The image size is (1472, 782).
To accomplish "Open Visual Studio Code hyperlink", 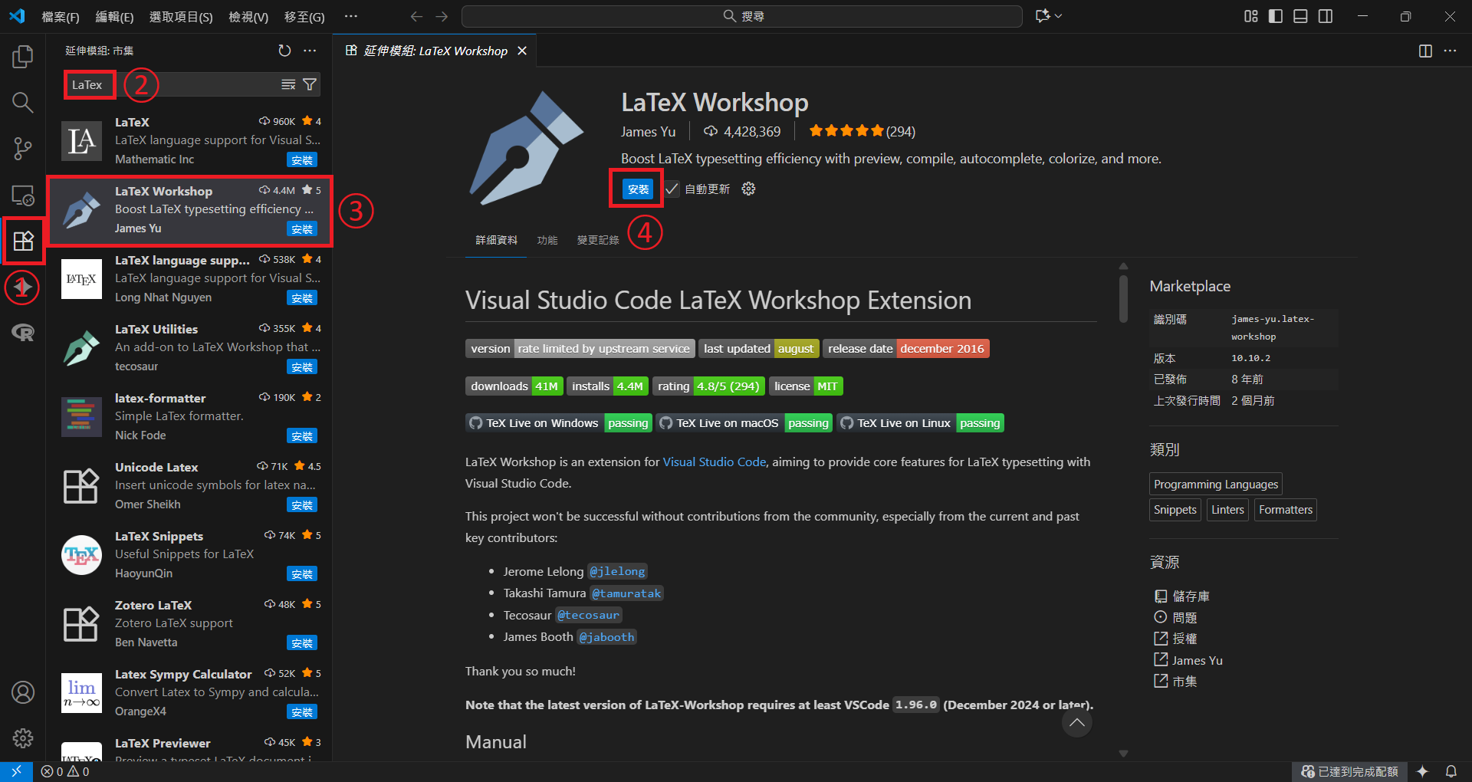I will (x=714, y=462).
